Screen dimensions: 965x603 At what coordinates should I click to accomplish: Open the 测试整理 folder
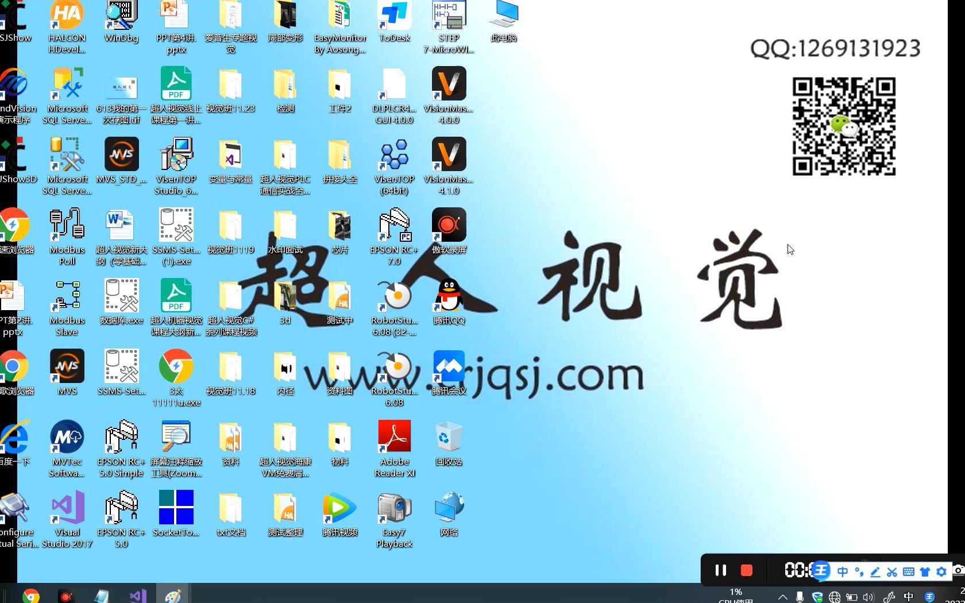click(x=285, y=513)
